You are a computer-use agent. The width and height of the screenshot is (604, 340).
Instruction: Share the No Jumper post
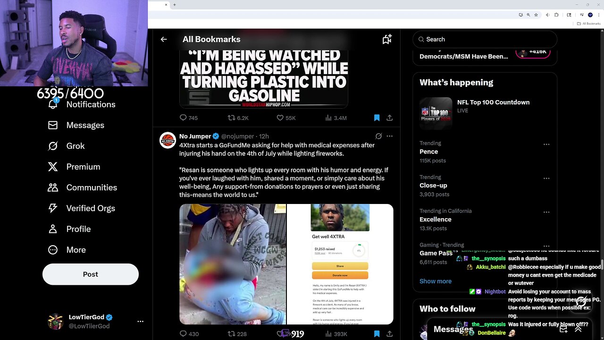390,334
